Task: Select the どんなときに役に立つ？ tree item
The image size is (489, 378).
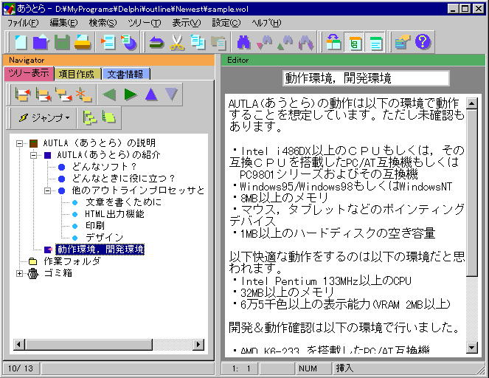Action: (x=123, y=179)
